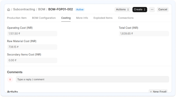Click the Raw Material Cost field showing 738.15
Screen dimensions: 176x97
32,47
